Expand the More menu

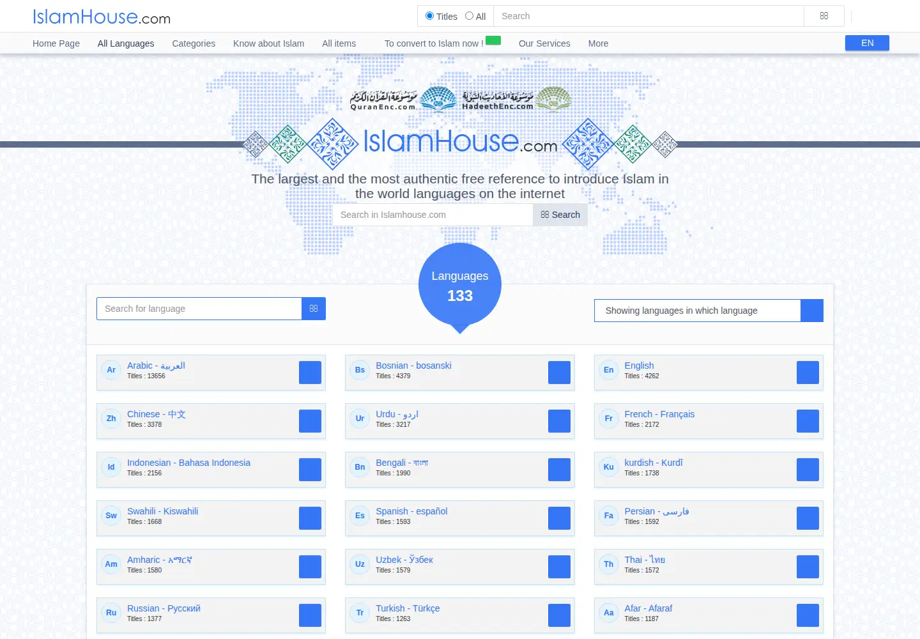pyautogui.click(x=598, y=43)
